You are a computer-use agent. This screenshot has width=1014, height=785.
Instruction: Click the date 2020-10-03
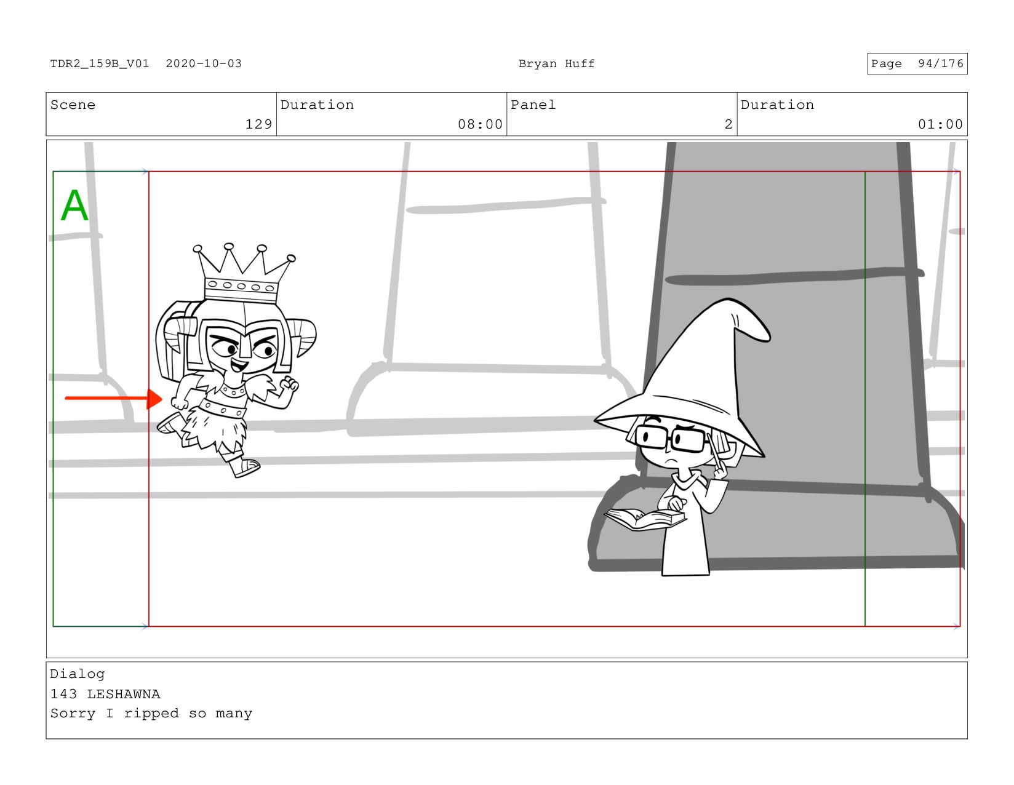click(204, 63)
